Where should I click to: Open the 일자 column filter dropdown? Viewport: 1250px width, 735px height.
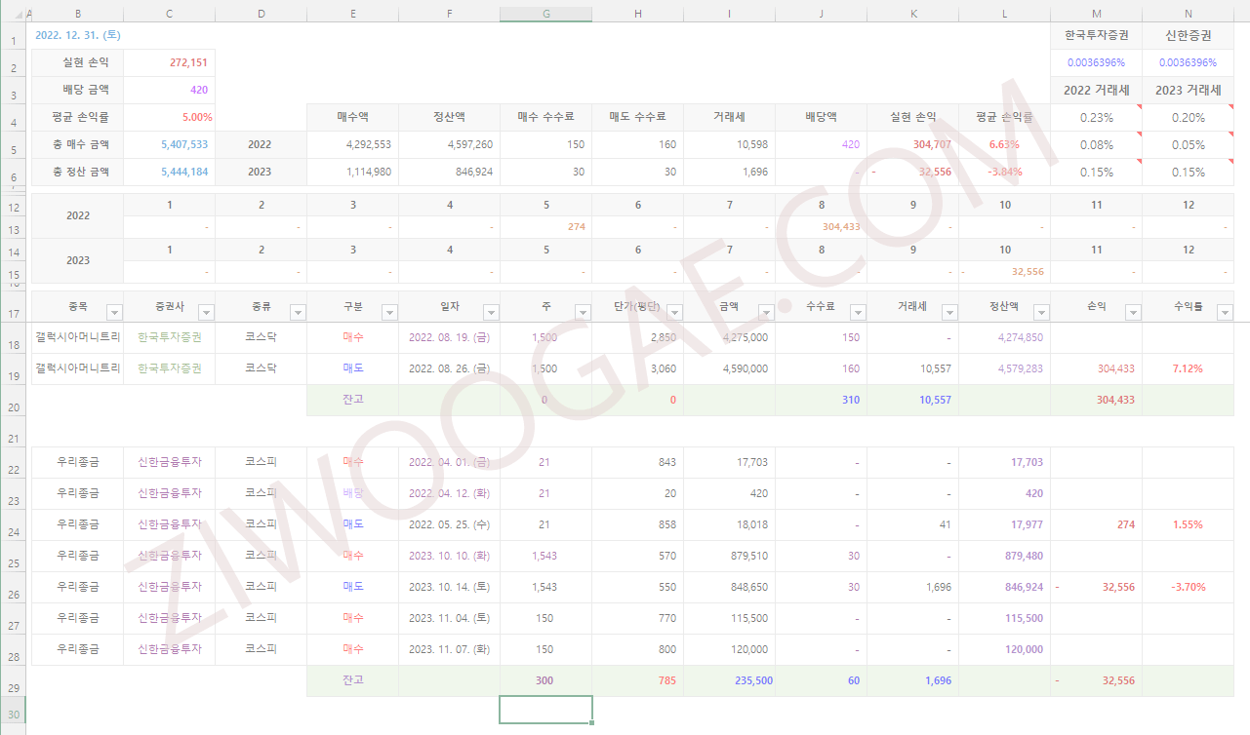coord(491,313)
